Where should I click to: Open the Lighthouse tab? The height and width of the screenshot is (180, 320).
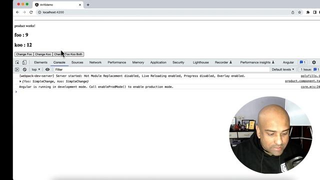(200, 62)
